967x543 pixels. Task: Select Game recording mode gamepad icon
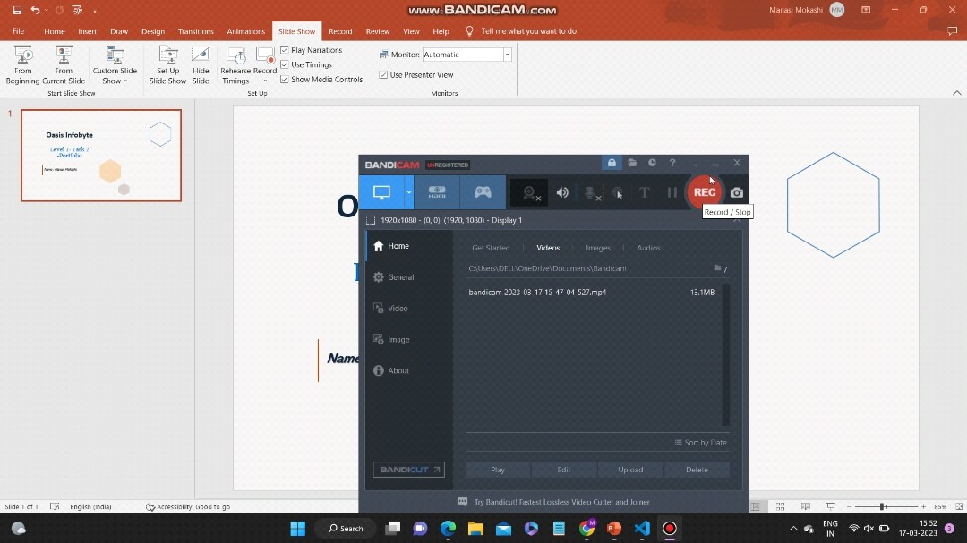(x=483, y=192)
